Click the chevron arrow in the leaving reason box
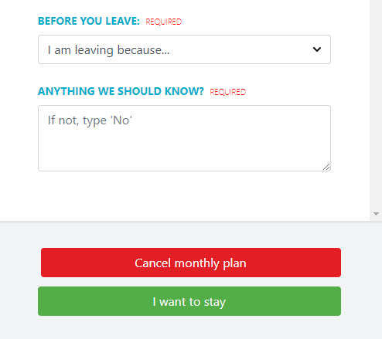 tap(317, 49)
